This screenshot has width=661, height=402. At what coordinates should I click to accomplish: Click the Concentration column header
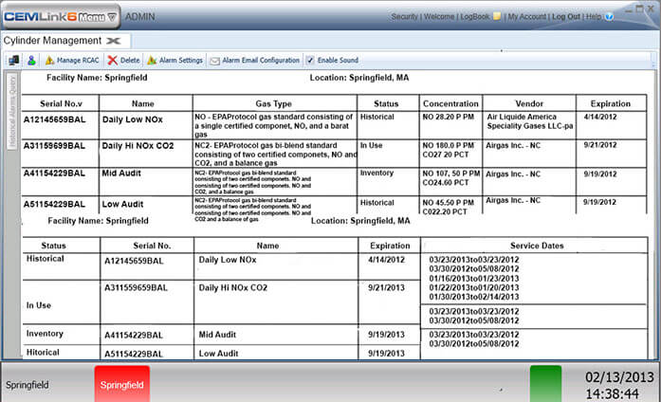[x=450, y=103]
